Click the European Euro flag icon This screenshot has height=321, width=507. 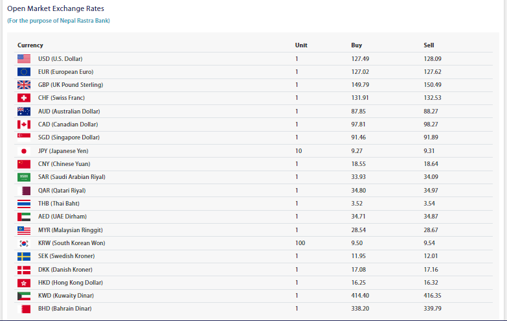(24, 72)
